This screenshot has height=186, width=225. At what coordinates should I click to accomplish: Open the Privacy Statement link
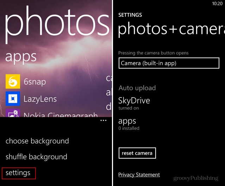pos(139,175)
